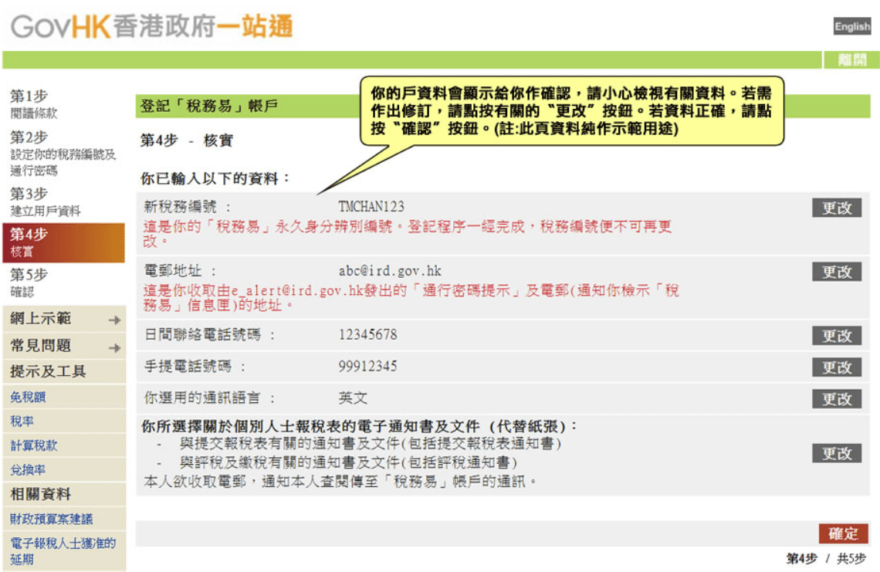
Task: Open the 計算稅款 link
Action: (x=34, y=445)
